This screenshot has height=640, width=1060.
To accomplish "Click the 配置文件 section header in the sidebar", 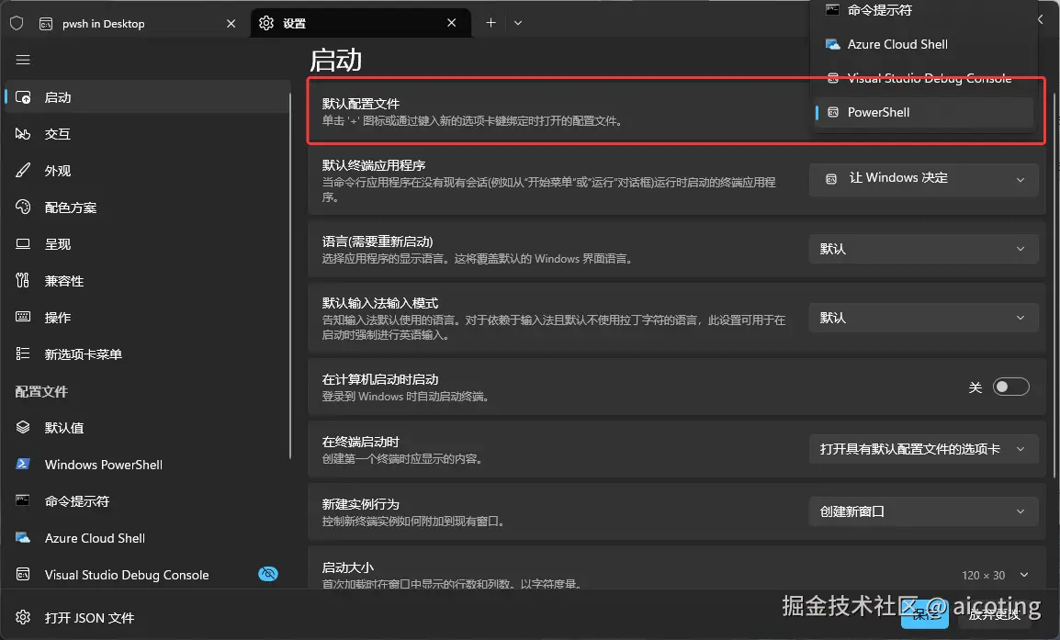I will (41, 391).
